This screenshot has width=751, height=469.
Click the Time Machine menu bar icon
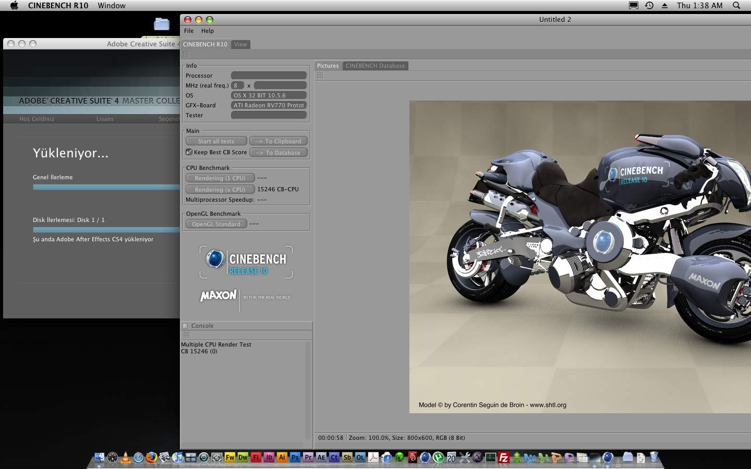(x=649, y=6)
